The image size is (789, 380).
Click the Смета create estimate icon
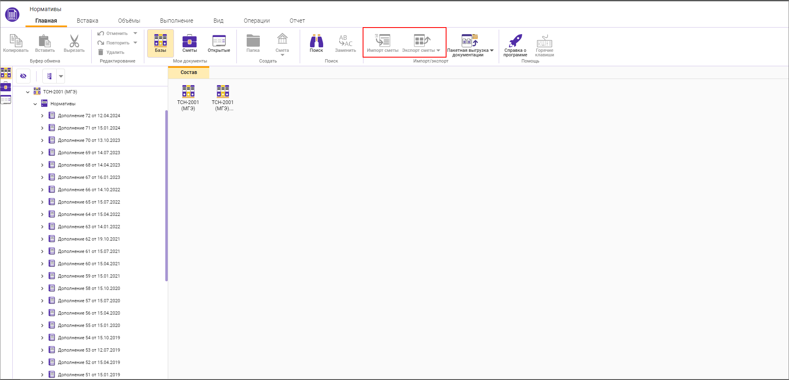pos(282,39)
